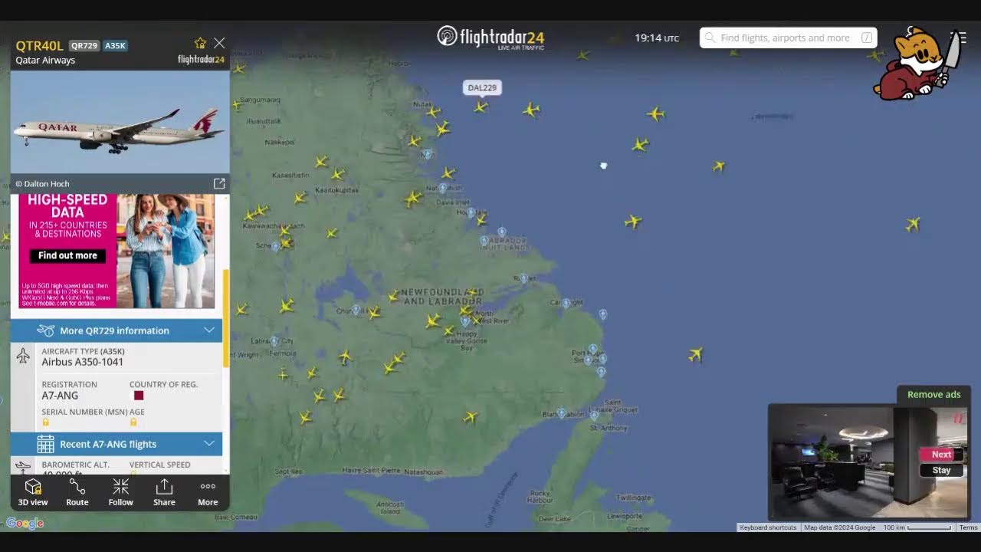Click Remove ads link
Screen dimensions: 981x552
(x=933, y=395)
